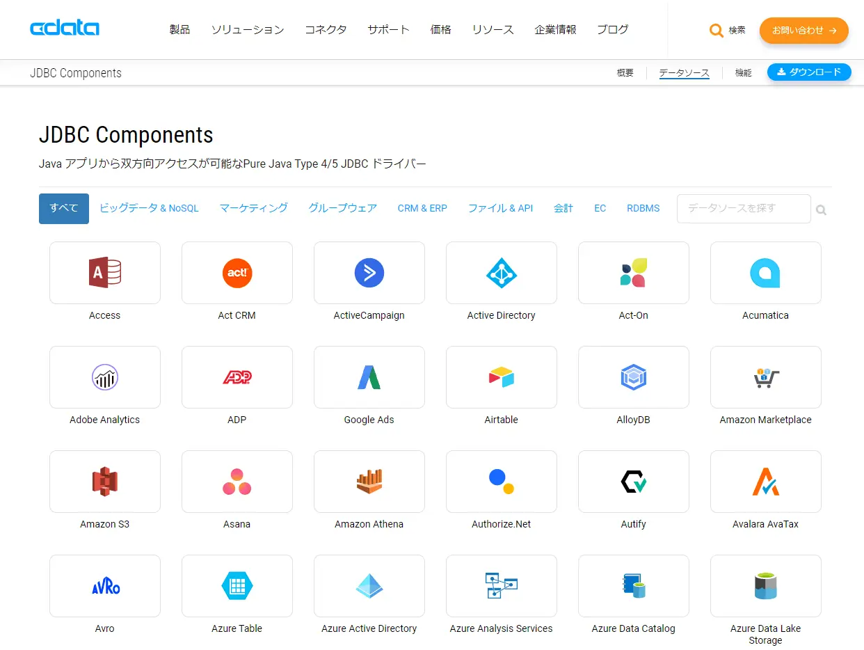The image size is (864, 650).
Task: Go to the 機能 section link
Action: pos(744,72)
